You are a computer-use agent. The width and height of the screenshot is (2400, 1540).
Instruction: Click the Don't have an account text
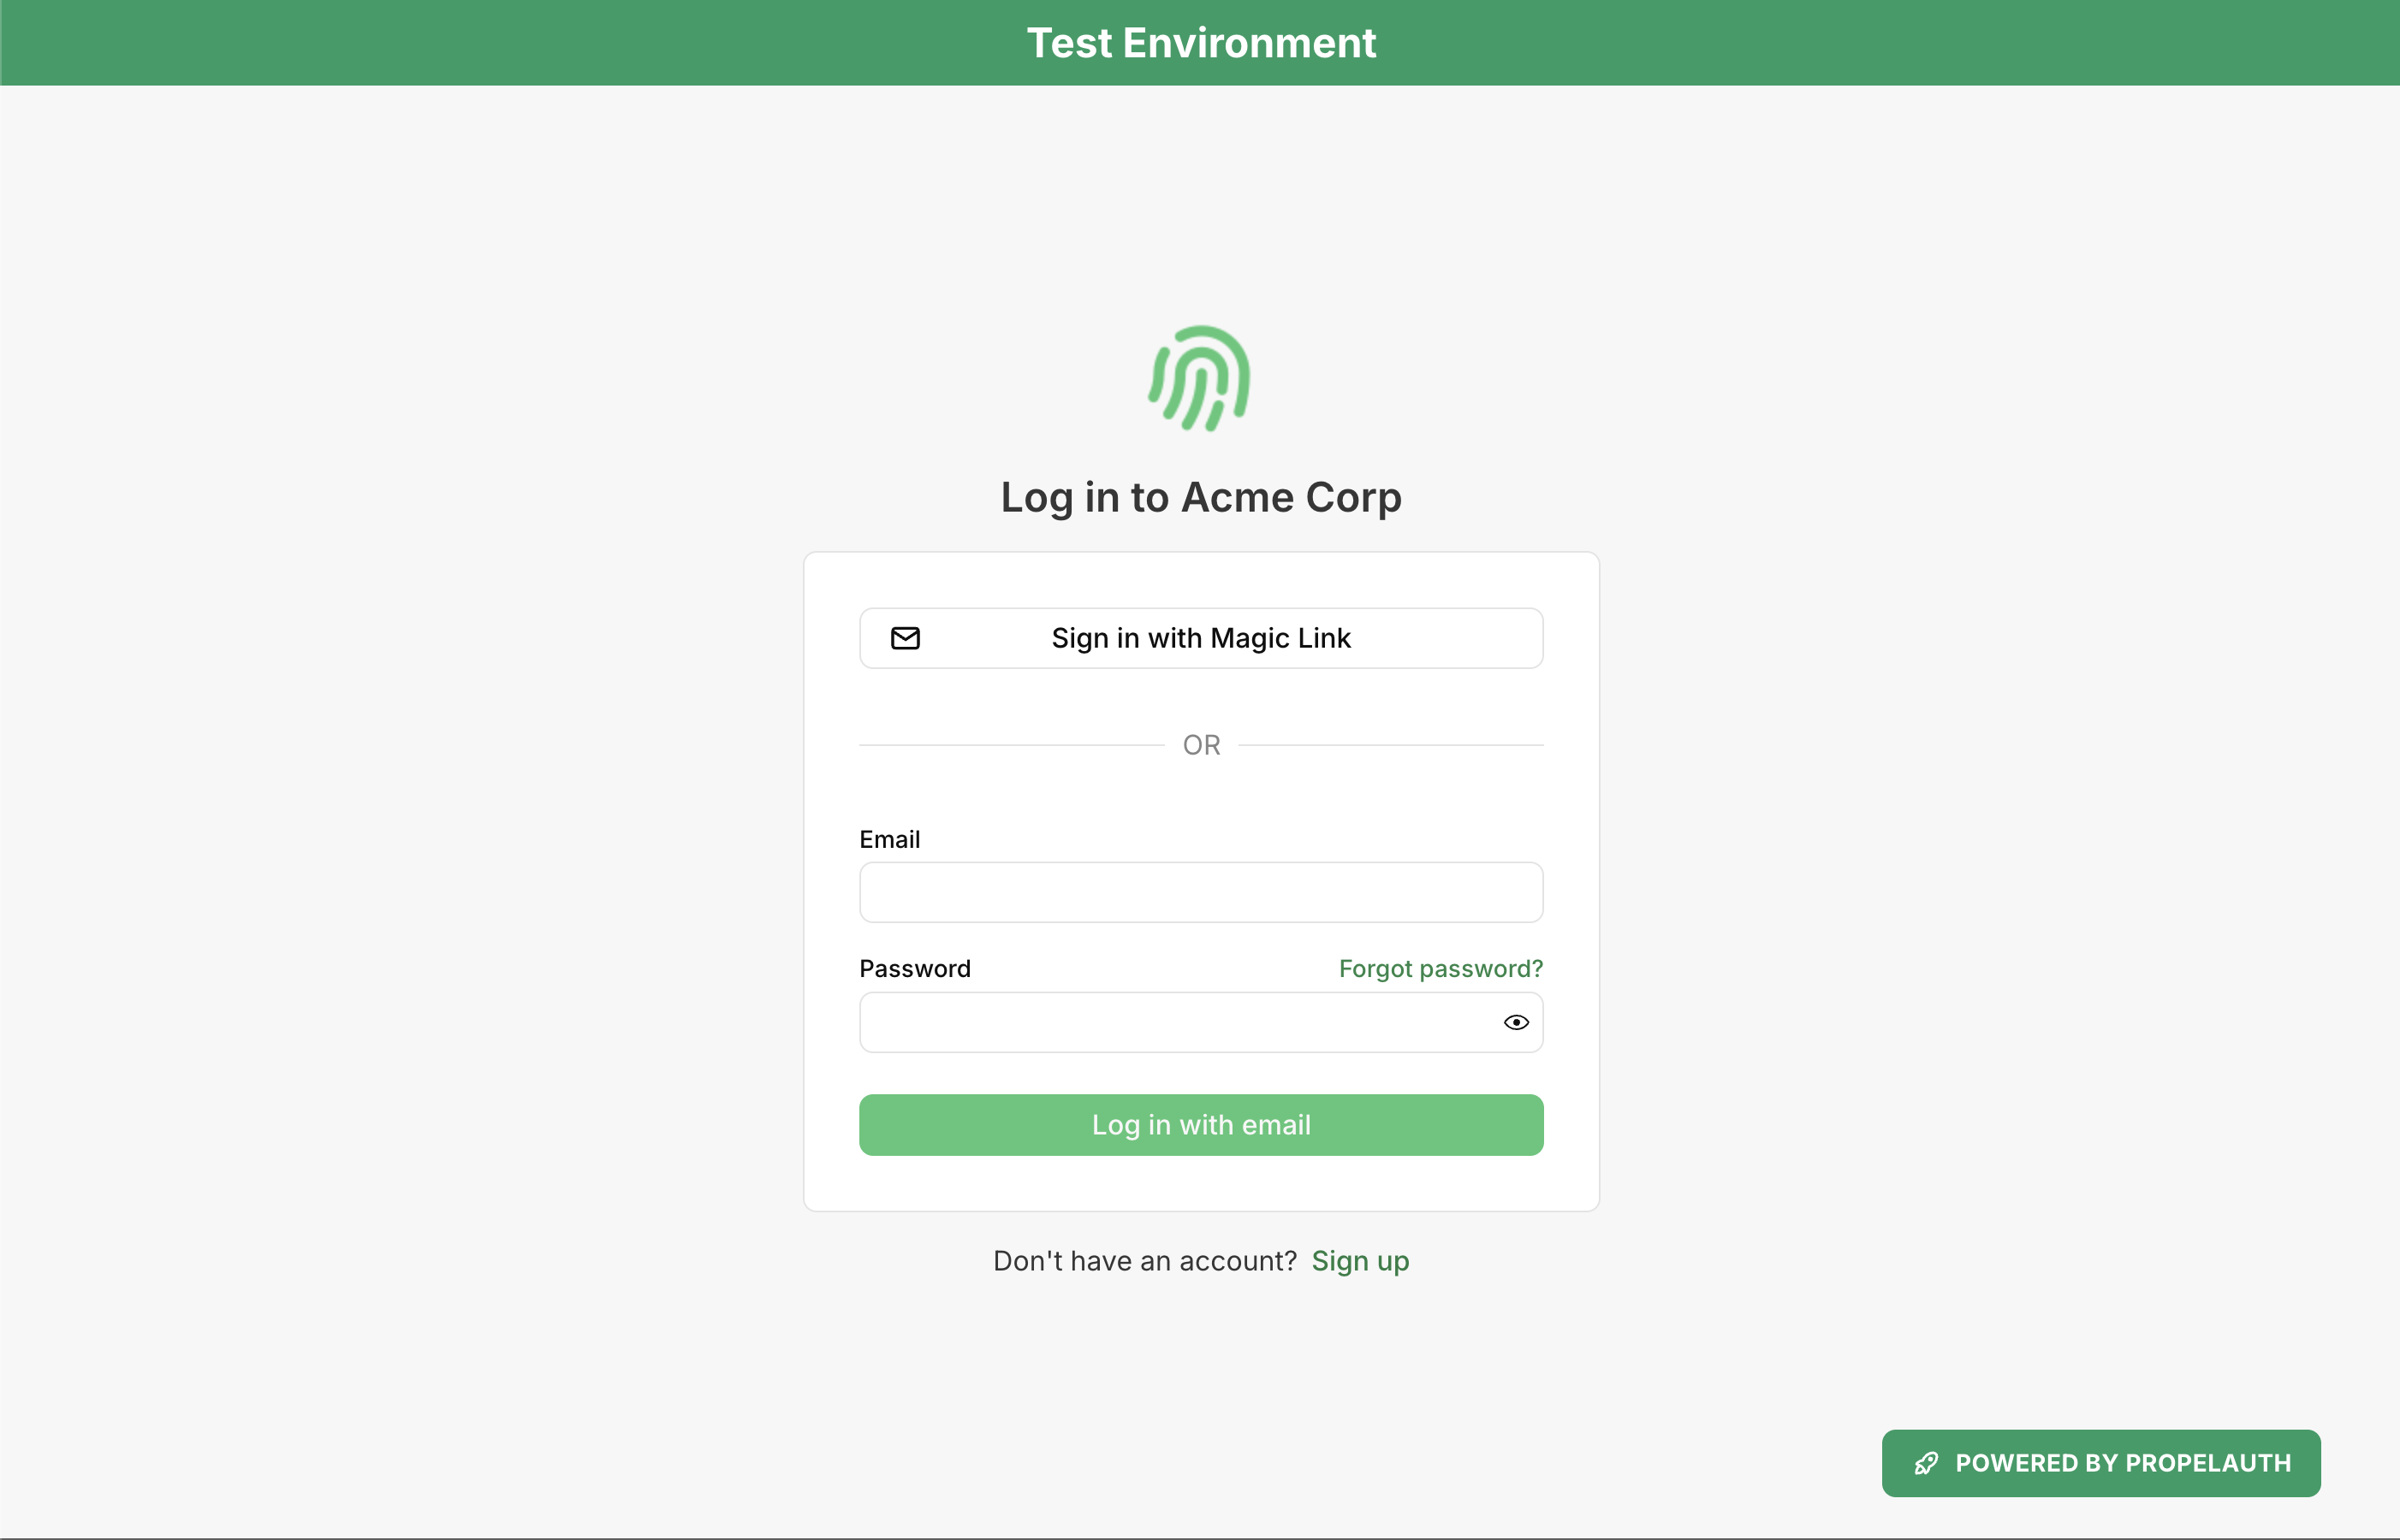tap(1145, 1261)
